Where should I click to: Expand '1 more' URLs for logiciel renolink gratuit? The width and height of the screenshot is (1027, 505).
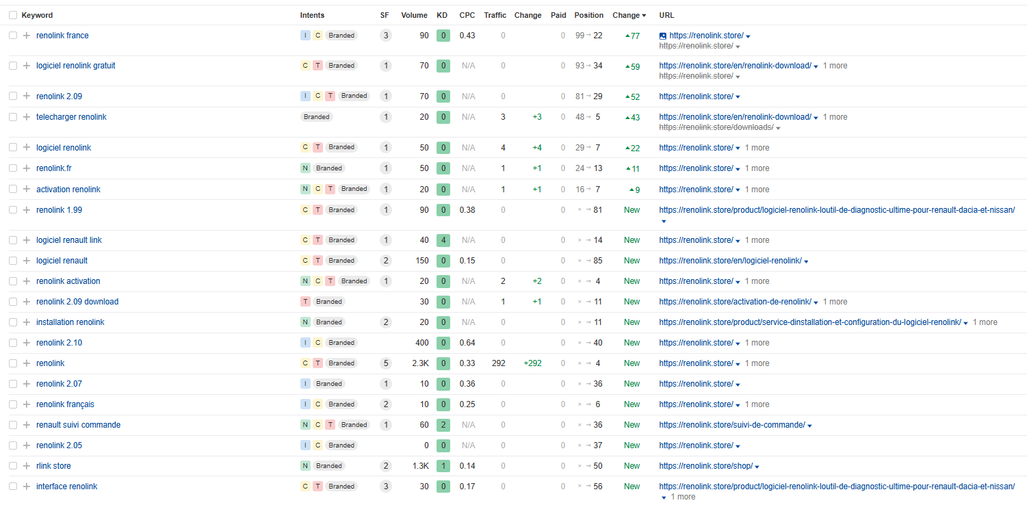(x=835, y=66)
